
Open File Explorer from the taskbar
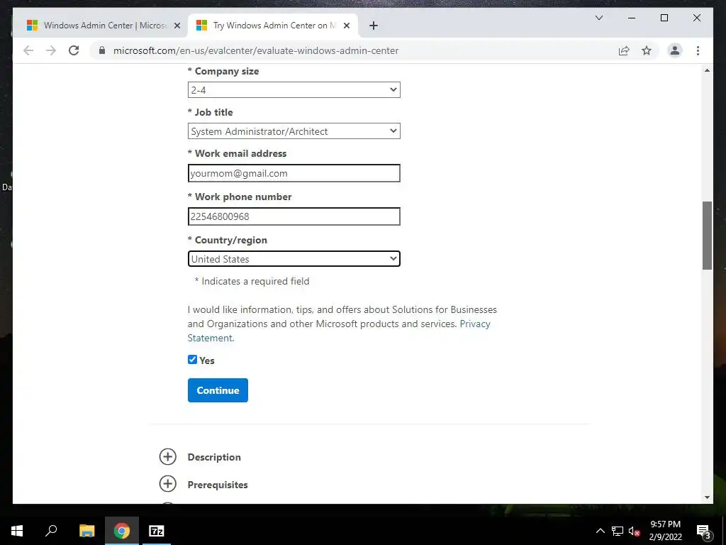point(86,531)
